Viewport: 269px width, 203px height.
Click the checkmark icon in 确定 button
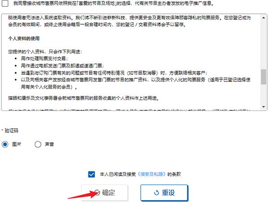[x=97, y=193]
